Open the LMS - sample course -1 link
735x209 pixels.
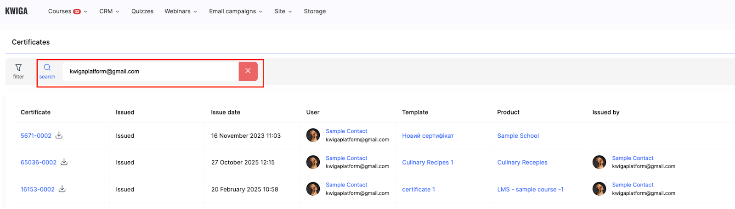click(530, 189)
